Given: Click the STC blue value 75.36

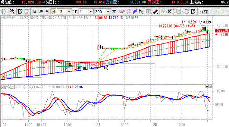Looking at the screenshot, I should (79, 87).
